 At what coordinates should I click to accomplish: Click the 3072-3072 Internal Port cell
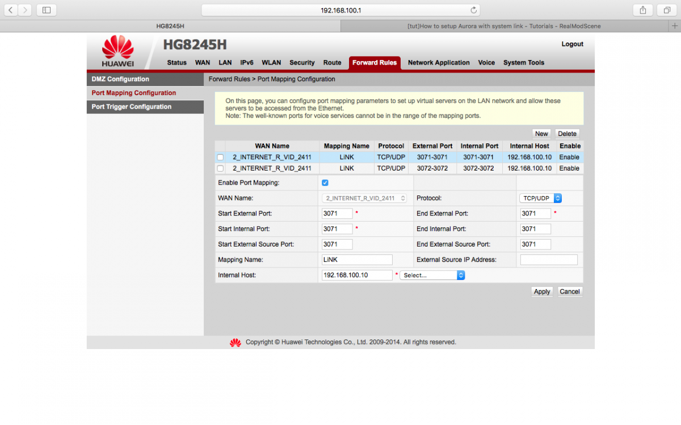click(x=479, y=168)
